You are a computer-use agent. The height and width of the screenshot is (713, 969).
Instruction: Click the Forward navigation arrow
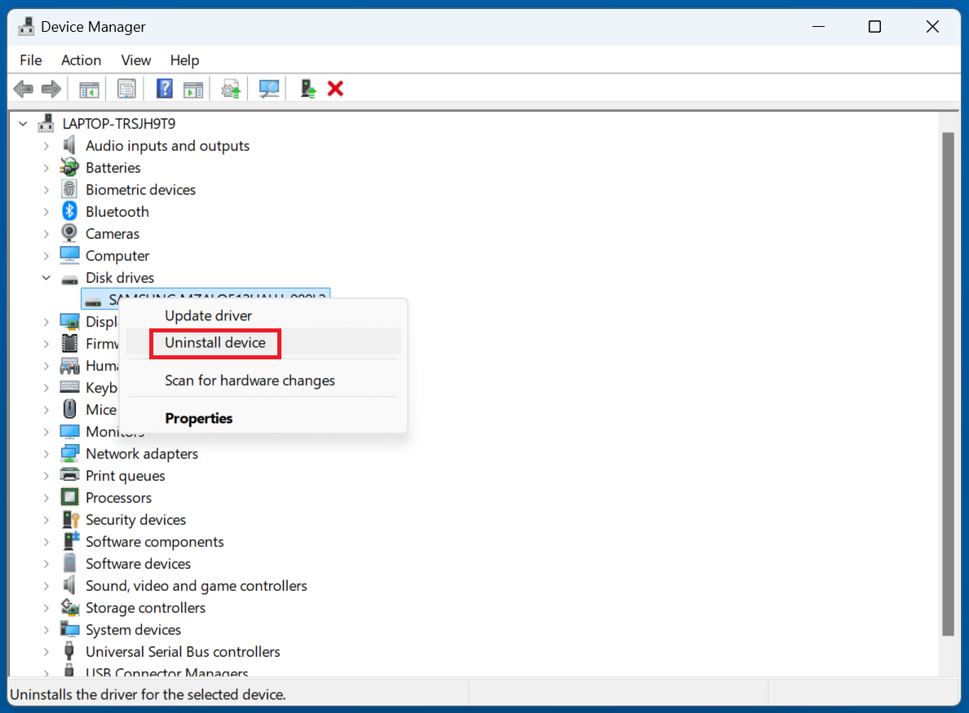coord(48,88)
